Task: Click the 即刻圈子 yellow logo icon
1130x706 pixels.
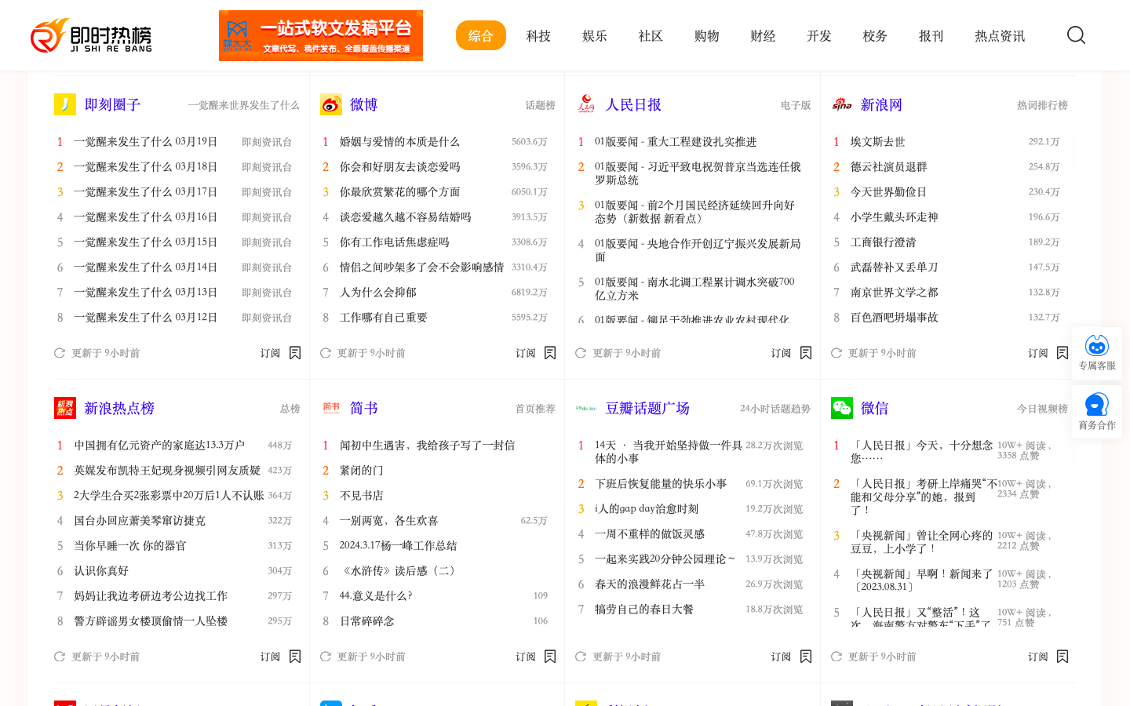Action: click(65, 104)
